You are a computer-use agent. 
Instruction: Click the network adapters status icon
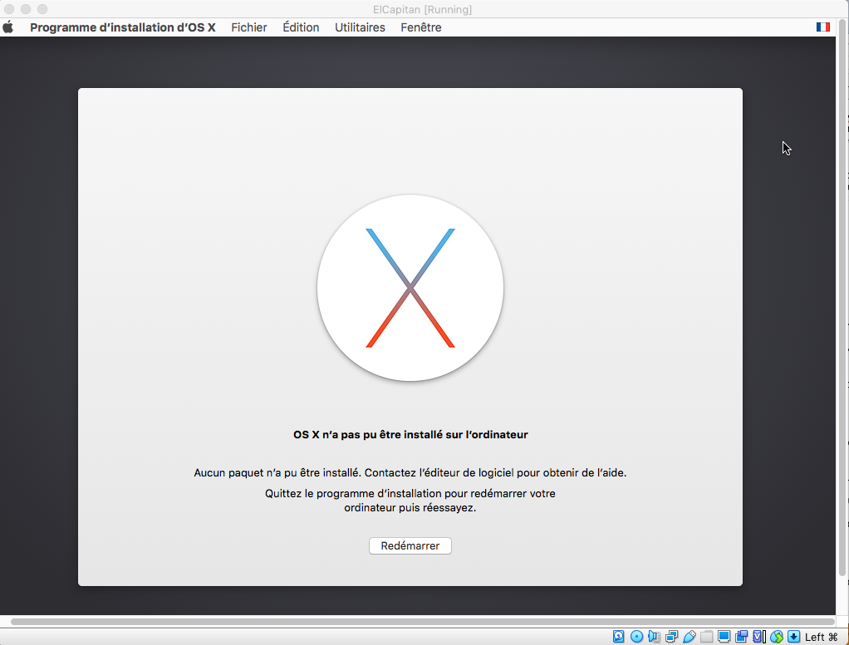tap(671, 637)
